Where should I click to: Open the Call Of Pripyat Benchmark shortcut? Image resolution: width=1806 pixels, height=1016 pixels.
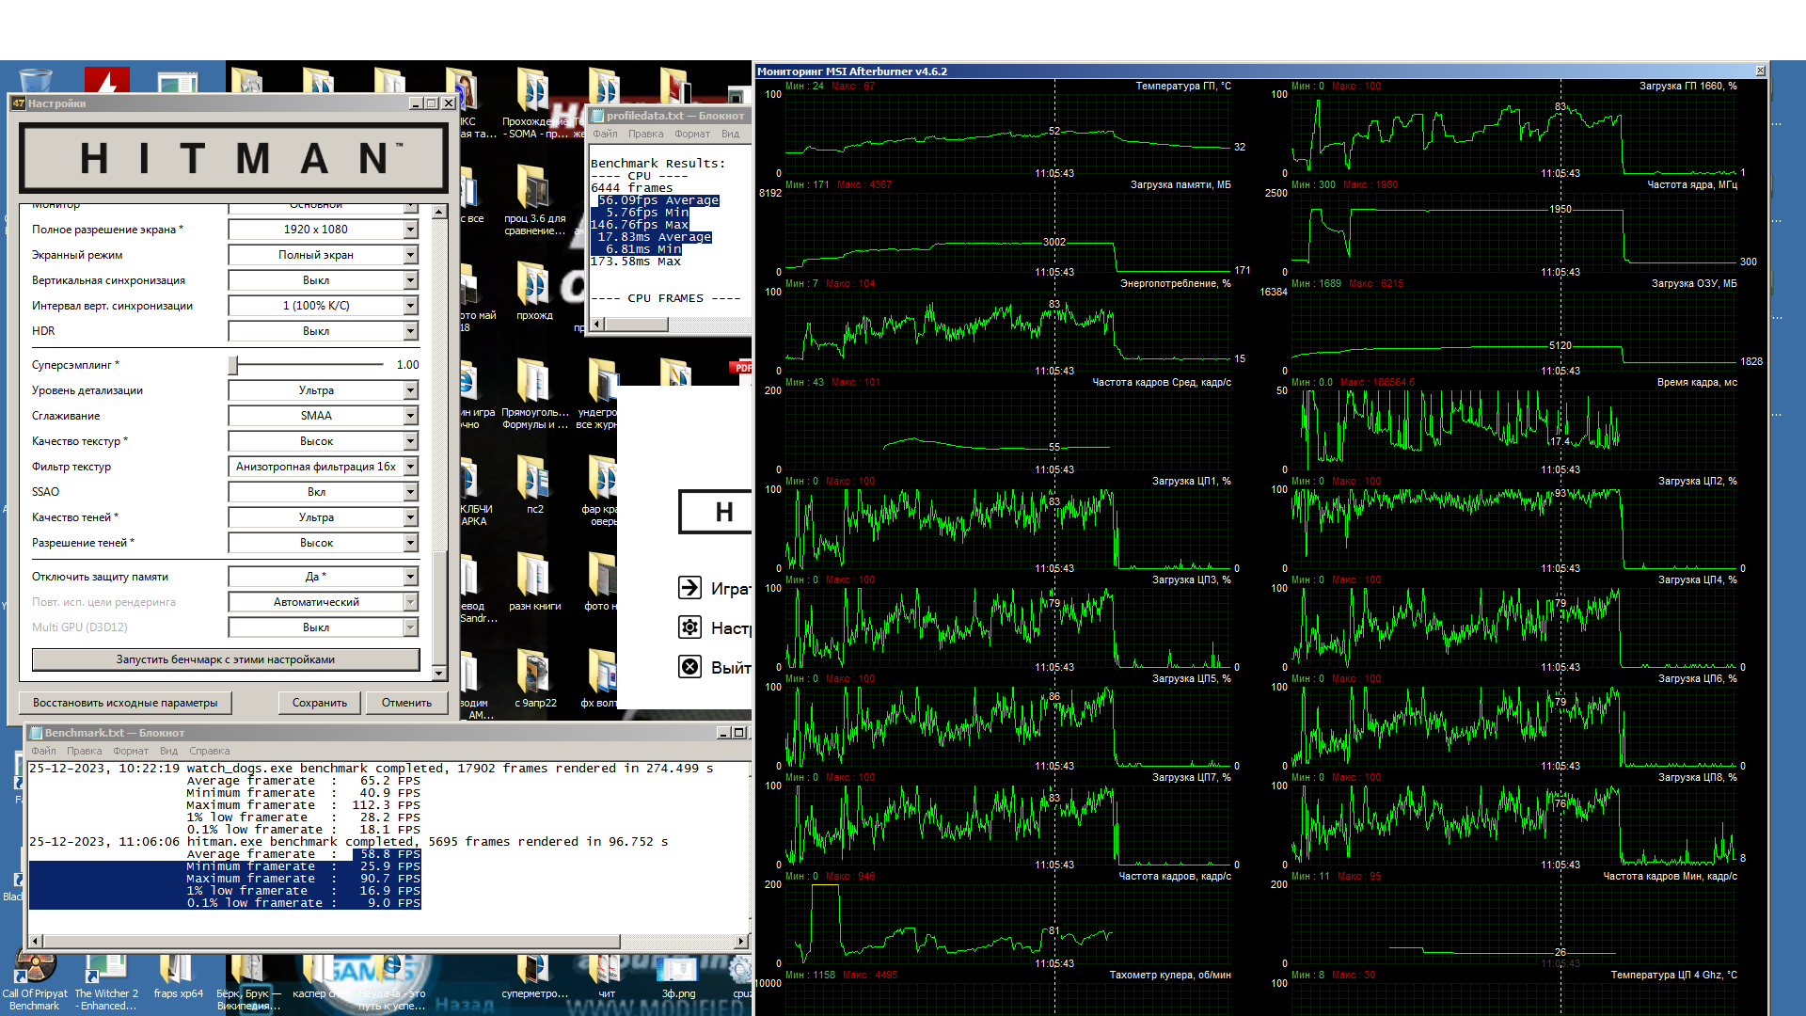tap(35, 971)
